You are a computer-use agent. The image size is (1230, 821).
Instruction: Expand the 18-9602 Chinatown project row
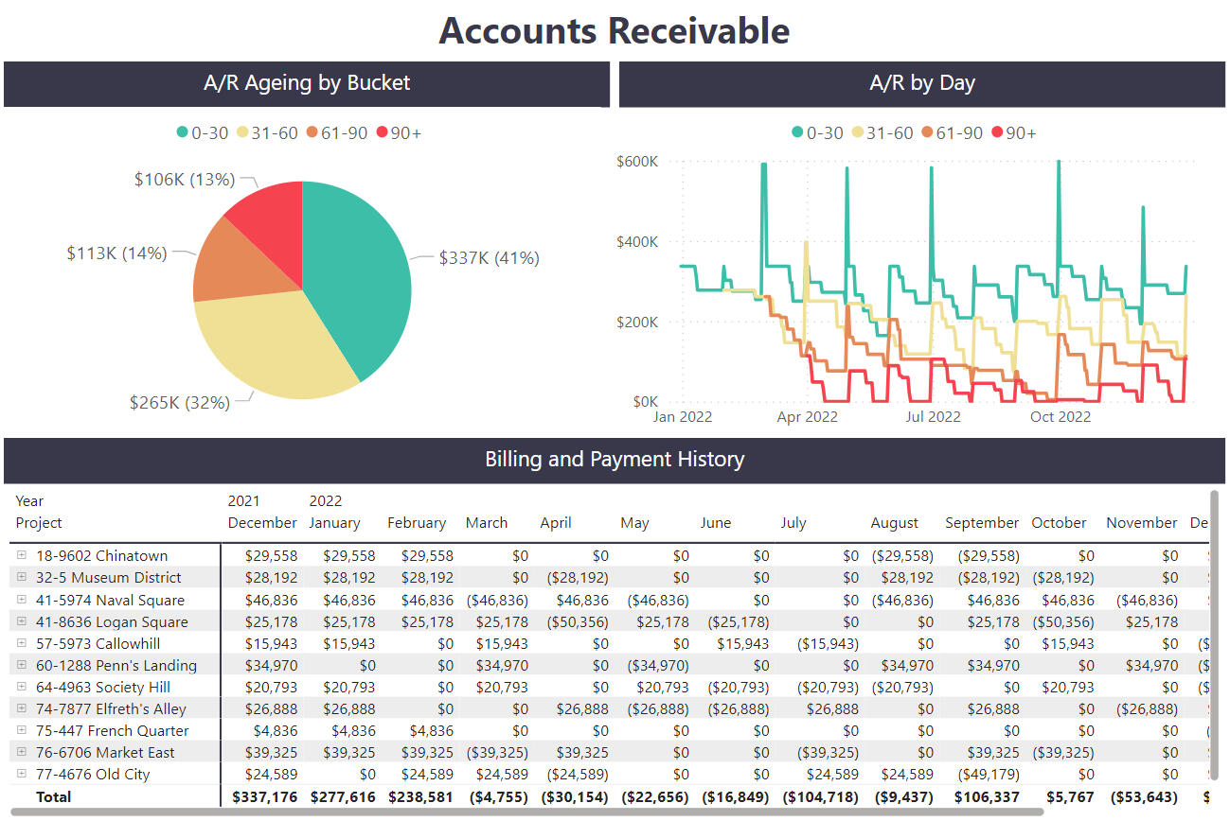22,555
